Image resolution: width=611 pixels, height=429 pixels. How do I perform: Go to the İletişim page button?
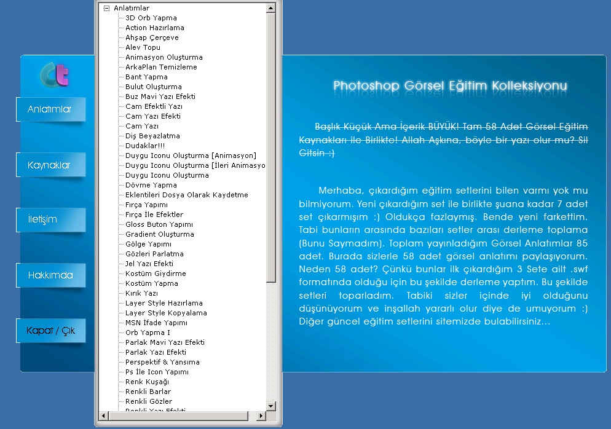[50, 220]
